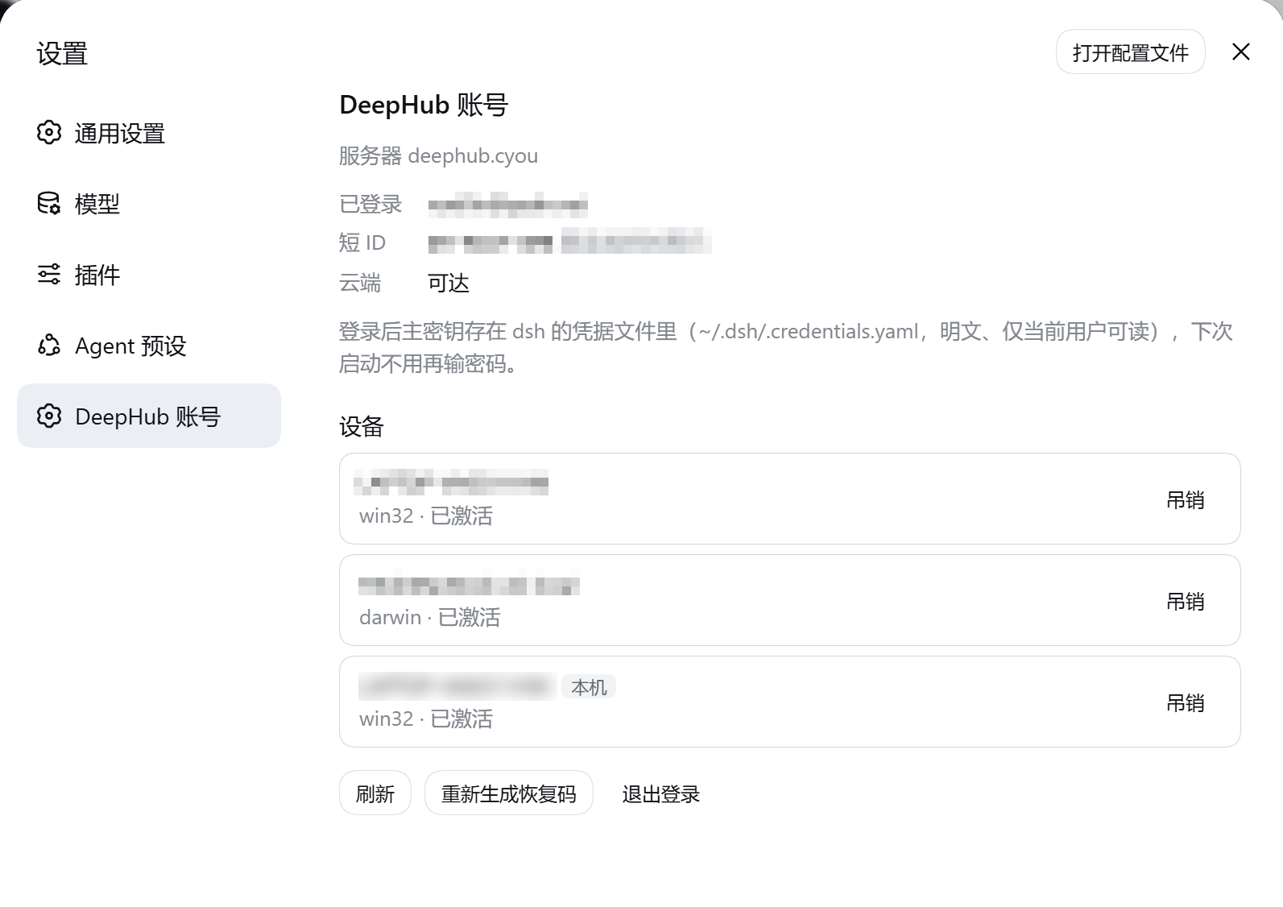Click the credentials file description paragraph
Image resolution: width=1283 pixels, height=907 pixels.
(x=786, y=347)
